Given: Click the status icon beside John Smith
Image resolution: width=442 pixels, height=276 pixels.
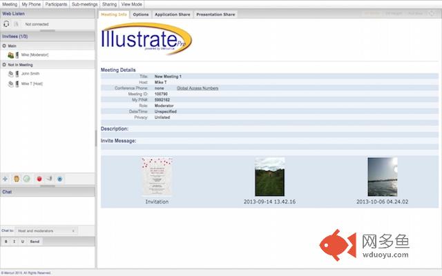Looking at the screenshot, I should click(x=11, y=74).
